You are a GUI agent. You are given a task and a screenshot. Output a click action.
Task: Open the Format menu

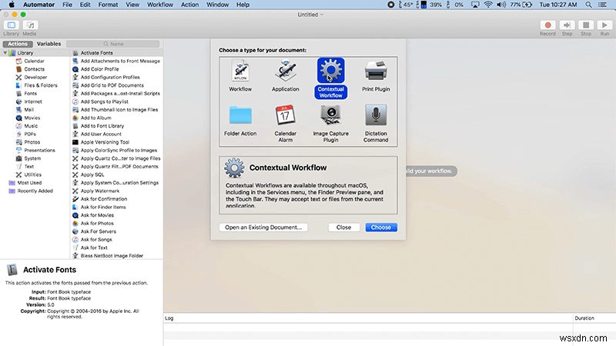(x=108, y=5)
